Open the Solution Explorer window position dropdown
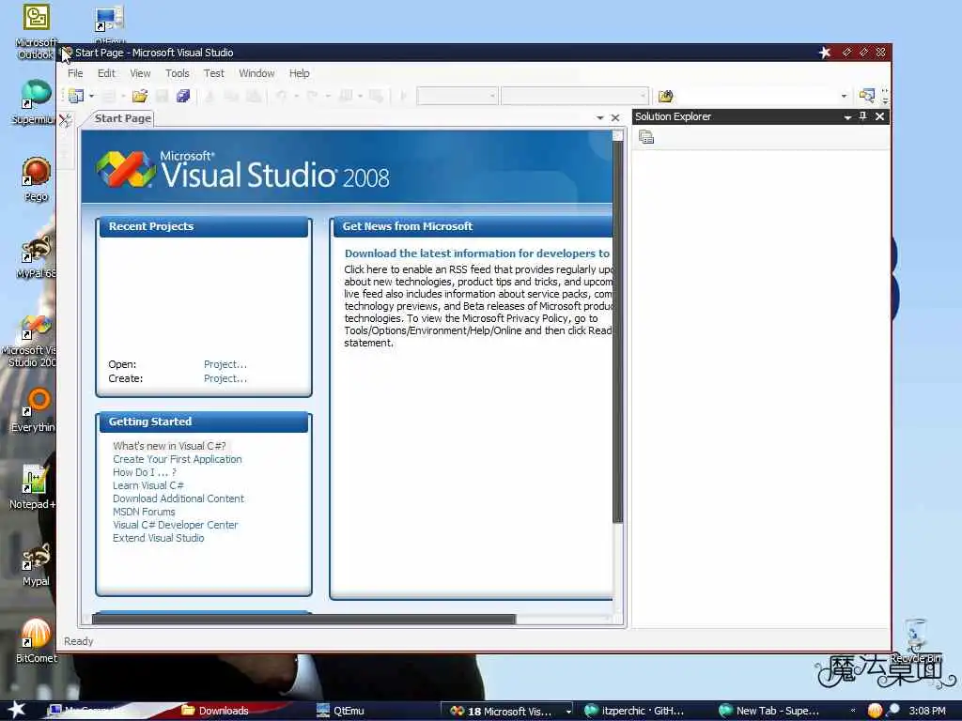 pyautogui.click(x=847, y=117)
